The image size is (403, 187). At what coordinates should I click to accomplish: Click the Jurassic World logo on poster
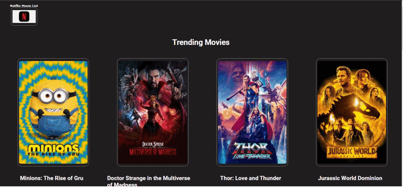pos(352,152)
